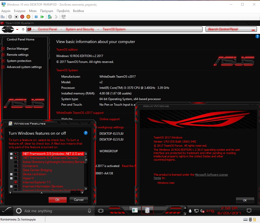
Task: Open the Πρόχειρο menu
Action: 47,11
